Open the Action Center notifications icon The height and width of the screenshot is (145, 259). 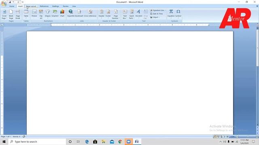pos(254,141)
